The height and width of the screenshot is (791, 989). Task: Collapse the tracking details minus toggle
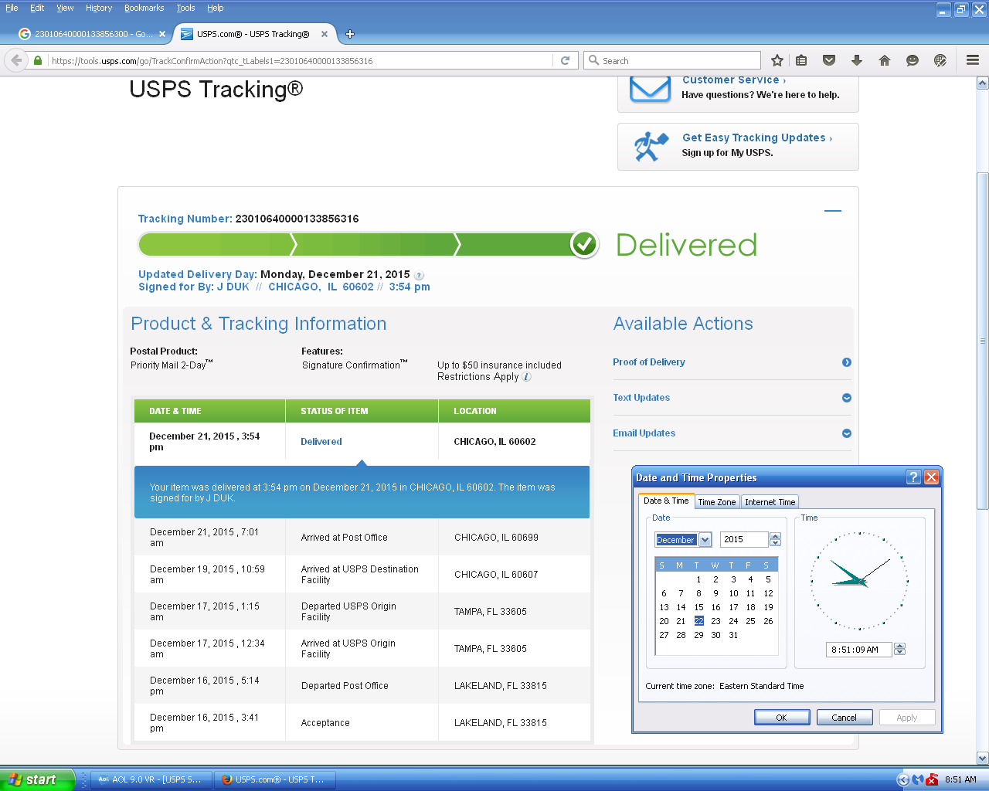[832, 211]
